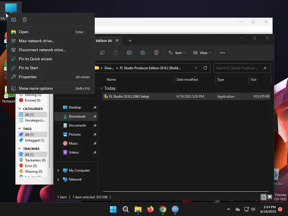Screen dimensions: 288x216
Task: Select the My Computer navigation item
Action: 79,170
